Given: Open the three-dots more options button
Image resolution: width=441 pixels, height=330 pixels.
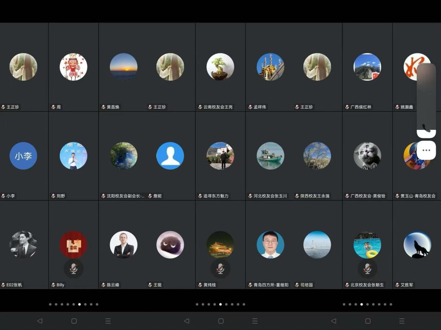Looking at the screenshot, I should click(x=426, y=150).
